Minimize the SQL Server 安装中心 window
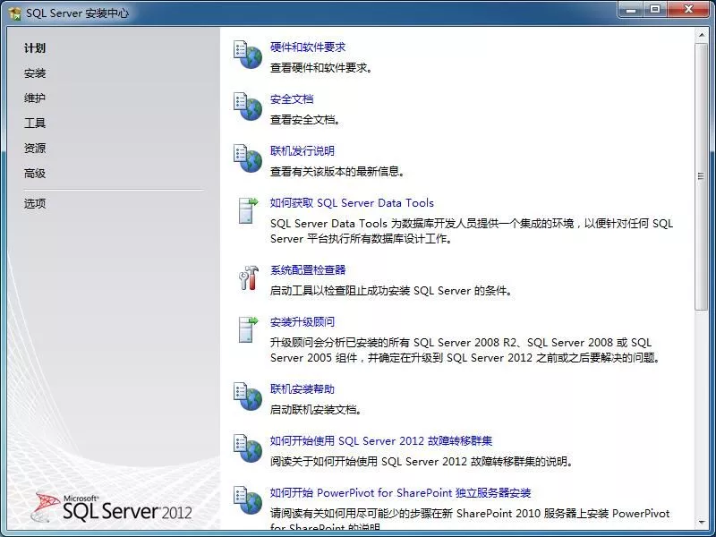Viewport: 716px width, 537px height. 631,10
